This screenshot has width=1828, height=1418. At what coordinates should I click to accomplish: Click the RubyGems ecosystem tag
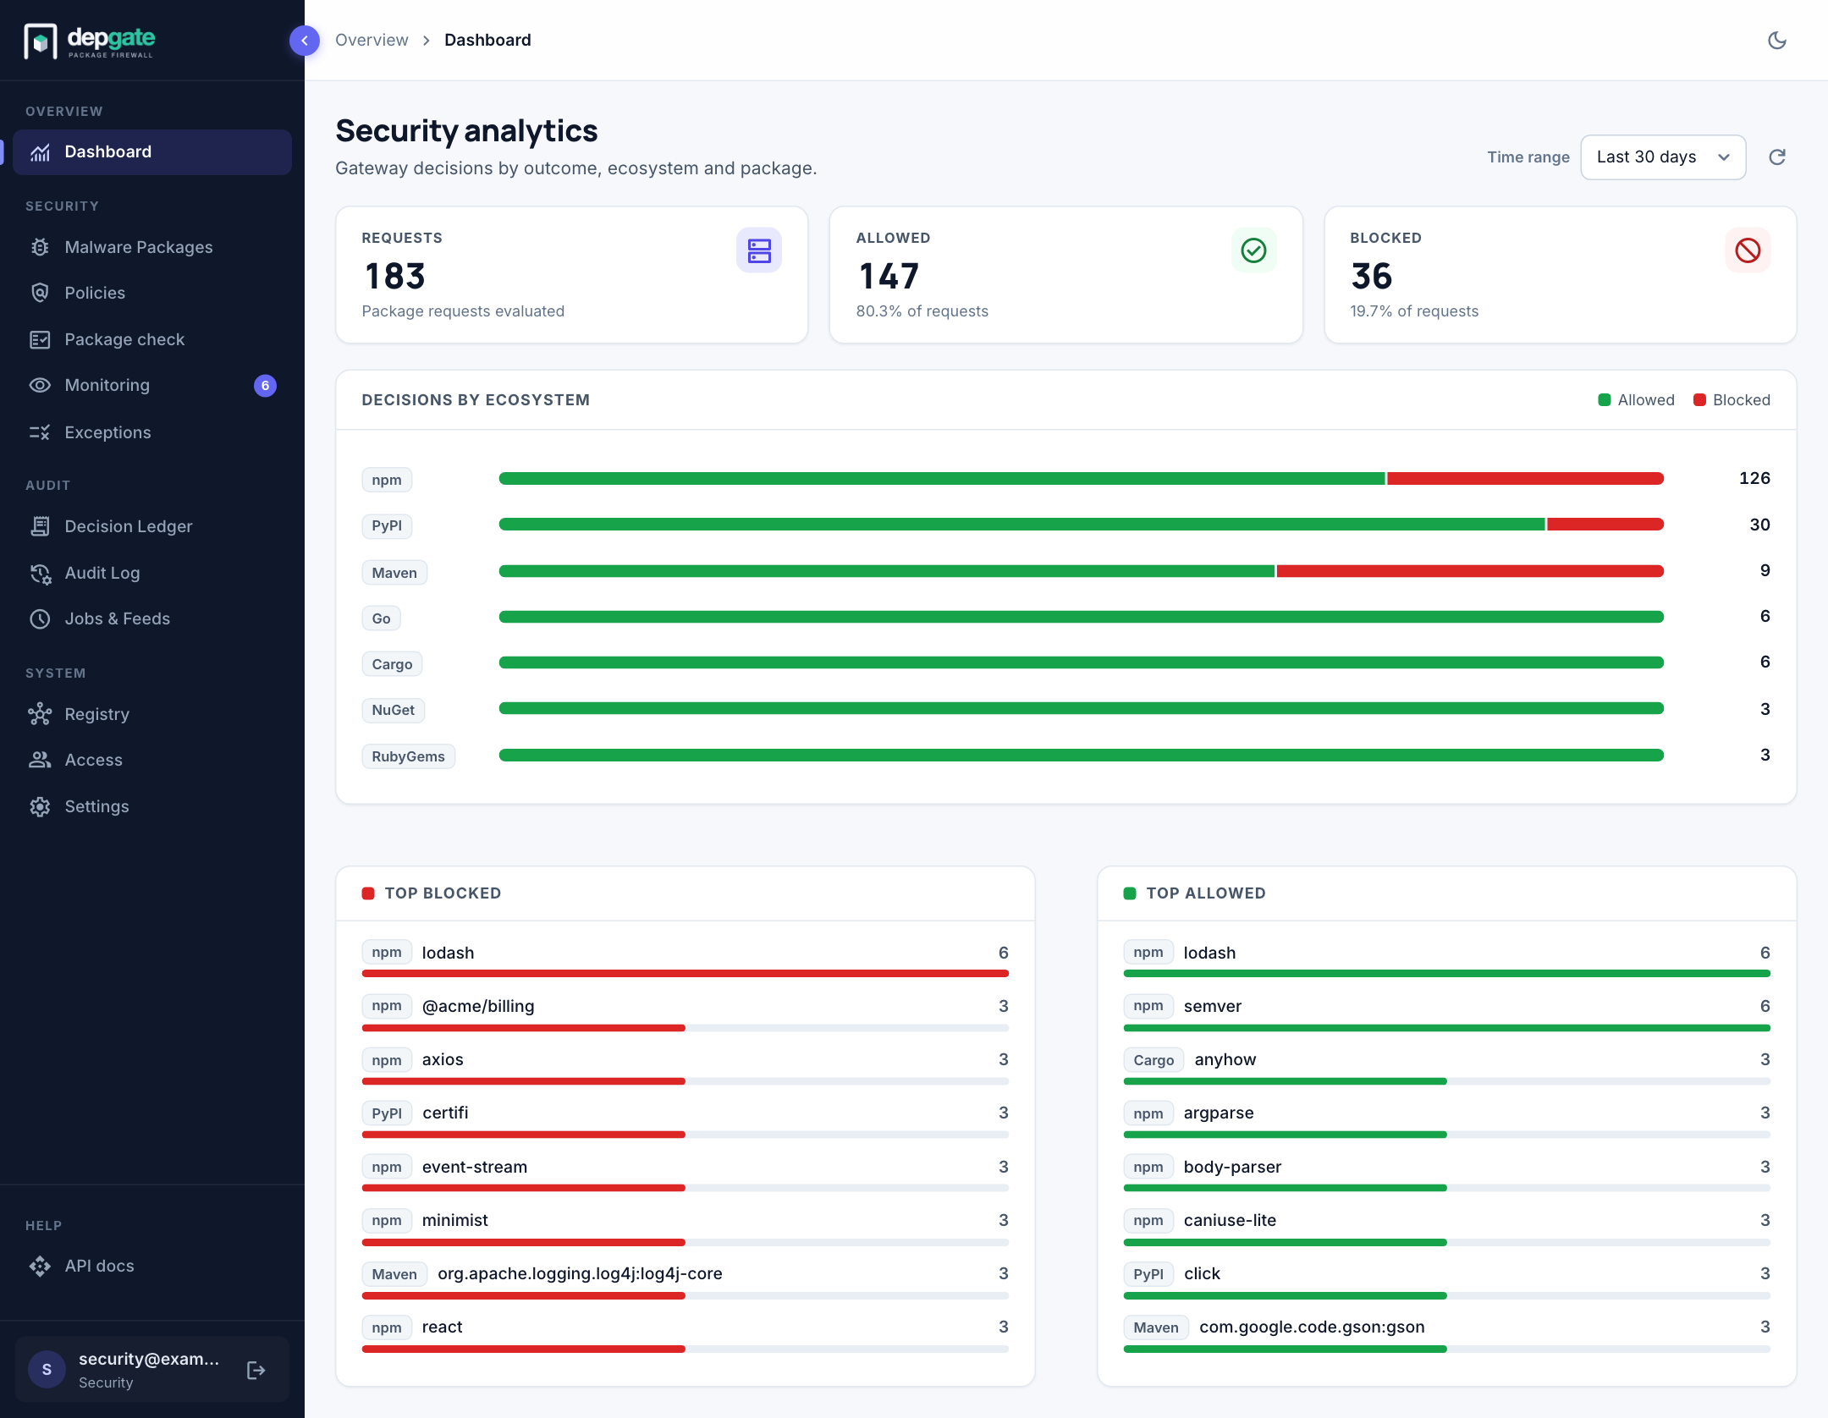408,756
